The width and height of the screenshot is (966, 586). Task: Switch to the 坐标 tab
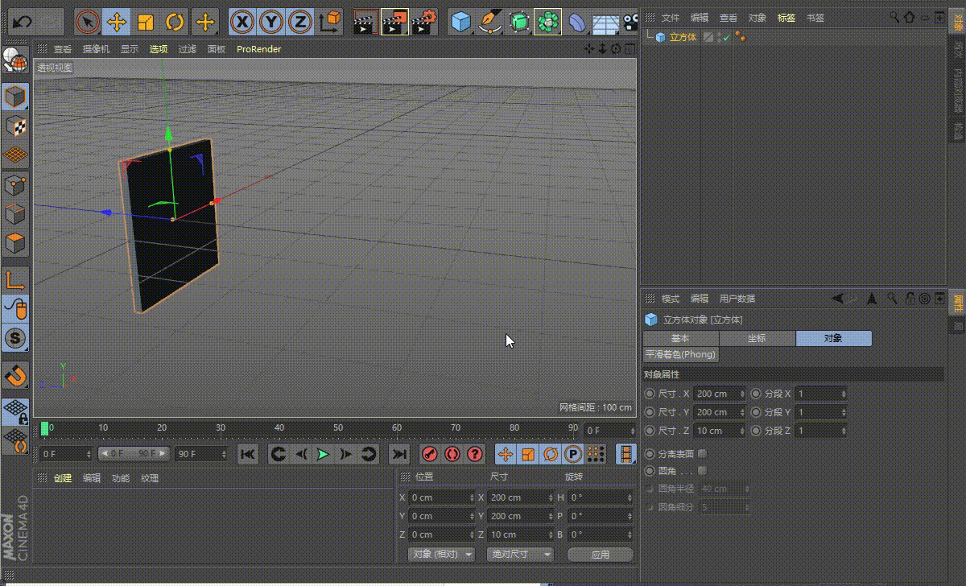(757, 338)
